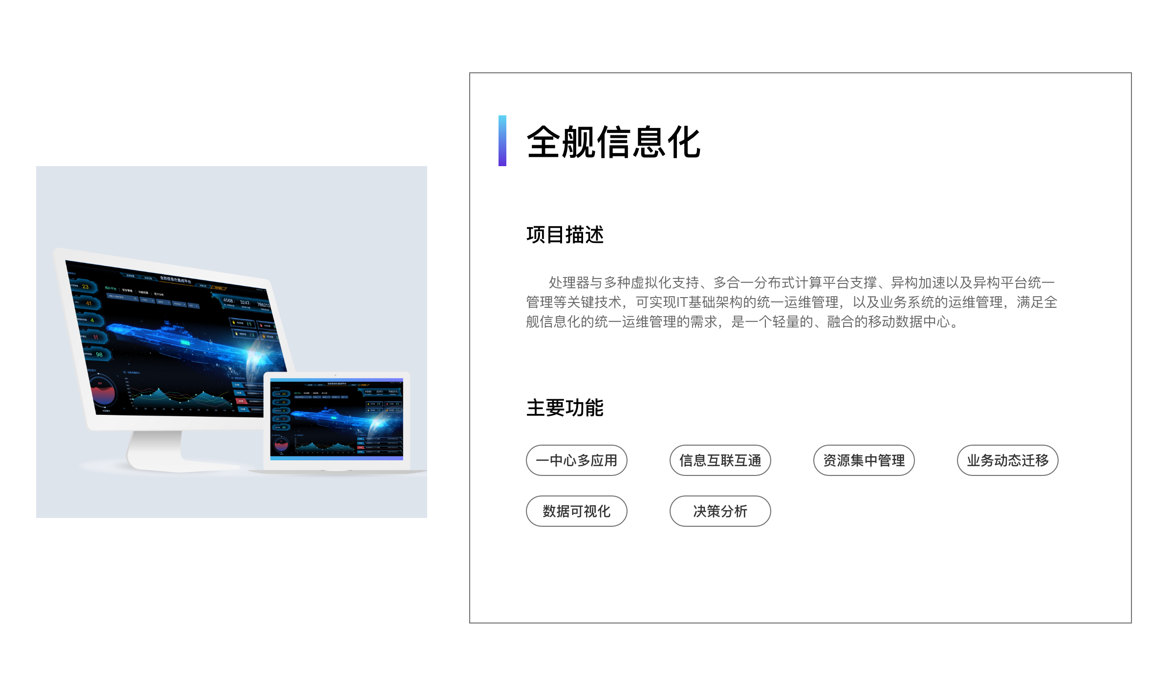Click the laptop screen dashboard preview

(x=337, y=419)
